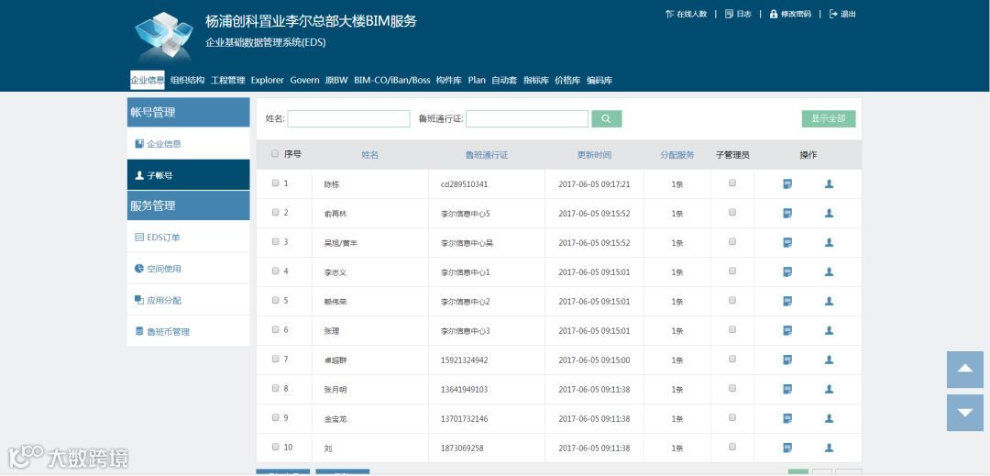The width and height of the screenshot is (990, 476).
Task: View 在线人数 online users link
Action: click(x=687, y=14)
